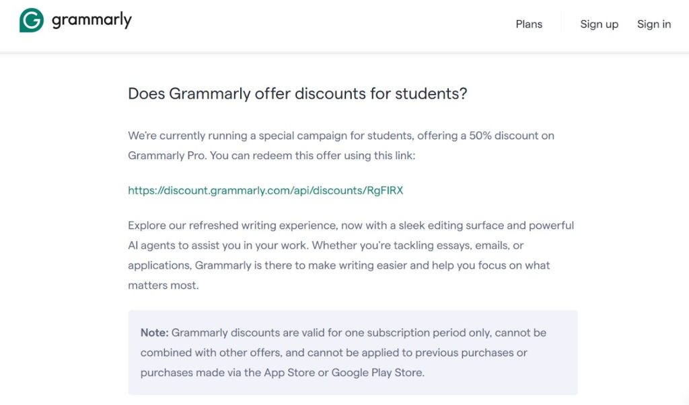Select the Note box about discount restrictions
Screen dimensions: 689x405
tap(353, 352)
